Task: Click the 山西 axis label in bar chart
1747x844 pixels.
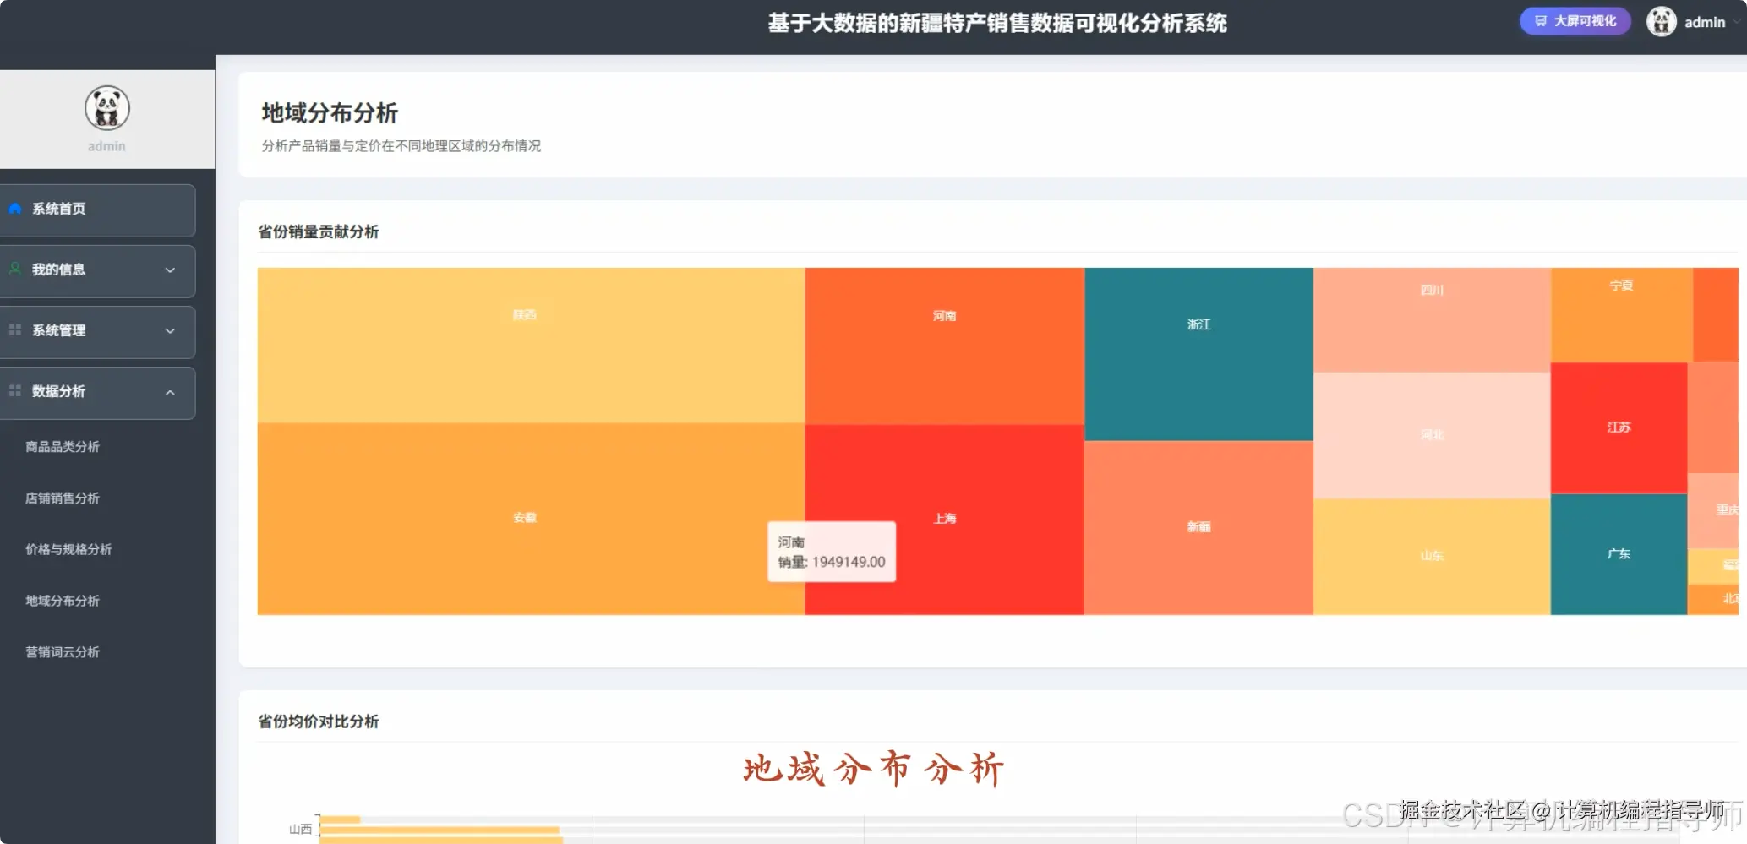Action: [x=300, y=830]
